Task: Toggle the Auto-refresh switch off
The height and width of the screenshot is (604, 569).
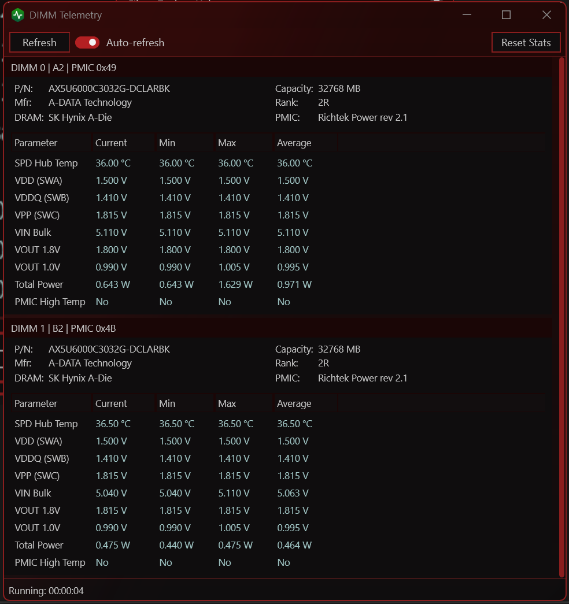Action: (x=87, y=42)
